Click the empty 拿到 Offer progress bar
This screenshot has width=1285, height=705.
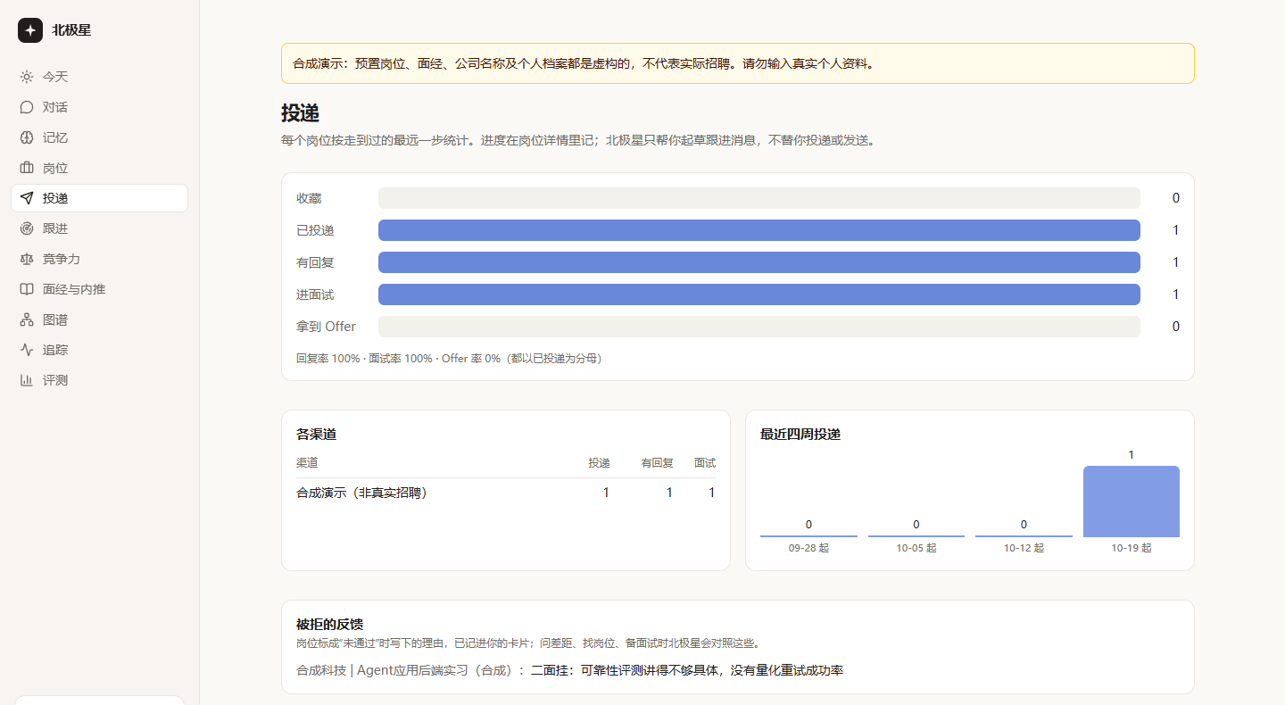click(759, 327)
